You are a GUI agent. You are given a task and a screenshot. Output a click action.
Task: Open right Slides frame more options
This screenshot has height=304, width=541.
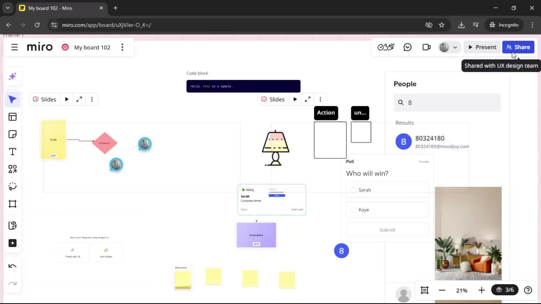pyautogui.click(x=320, y=99)
